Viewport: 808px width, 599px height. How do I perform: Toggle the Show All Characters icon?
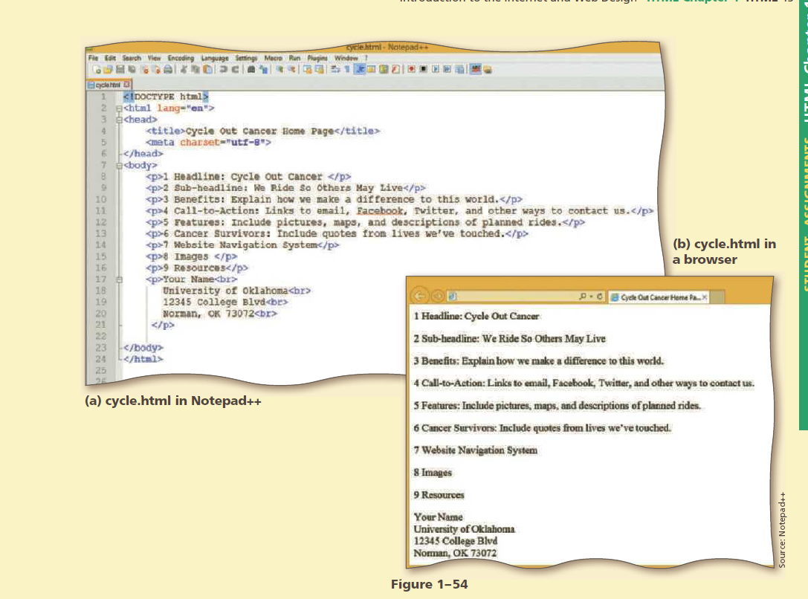tap(349, 69)
